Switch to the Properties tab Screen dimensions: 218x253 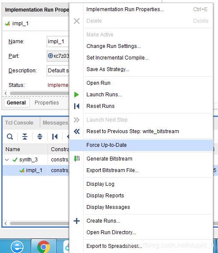(47, 103)
